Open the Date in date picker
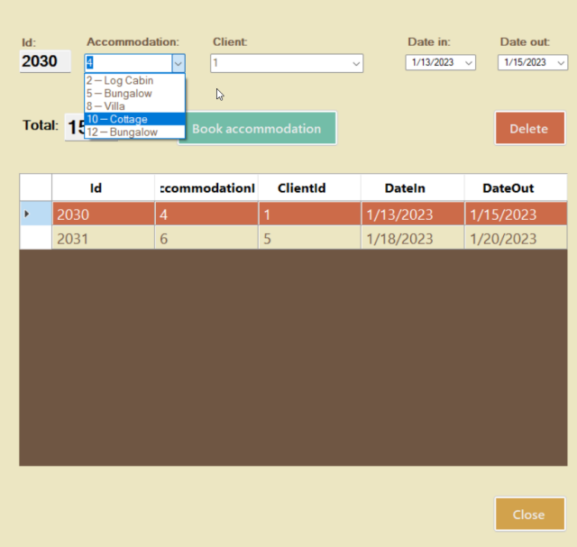Viewport: 577px width, 547px height. point(468,62)
